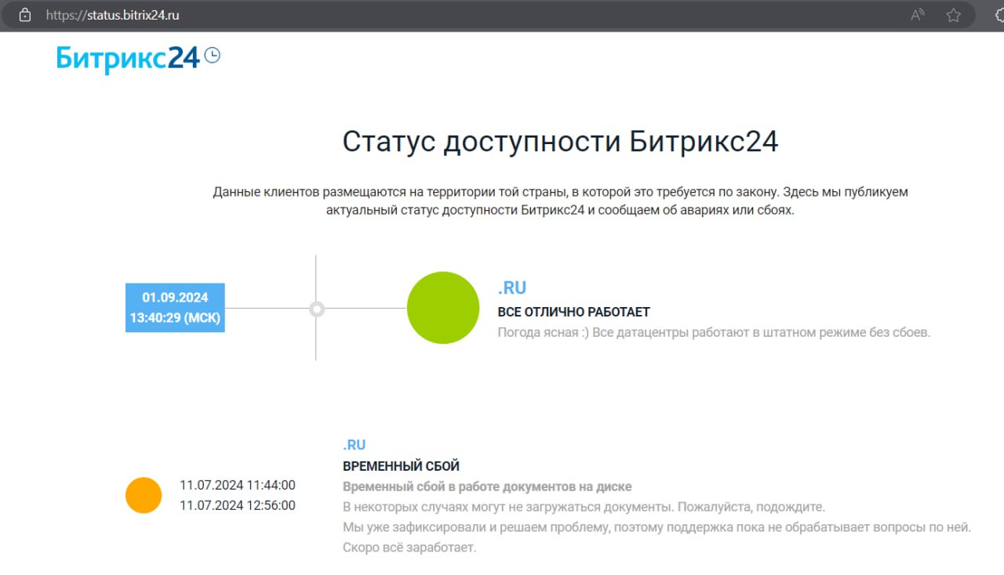Click the clock icon beside the Битрикс24 logo
Viewport: 1004px width, 575px height.
(212, 55)
